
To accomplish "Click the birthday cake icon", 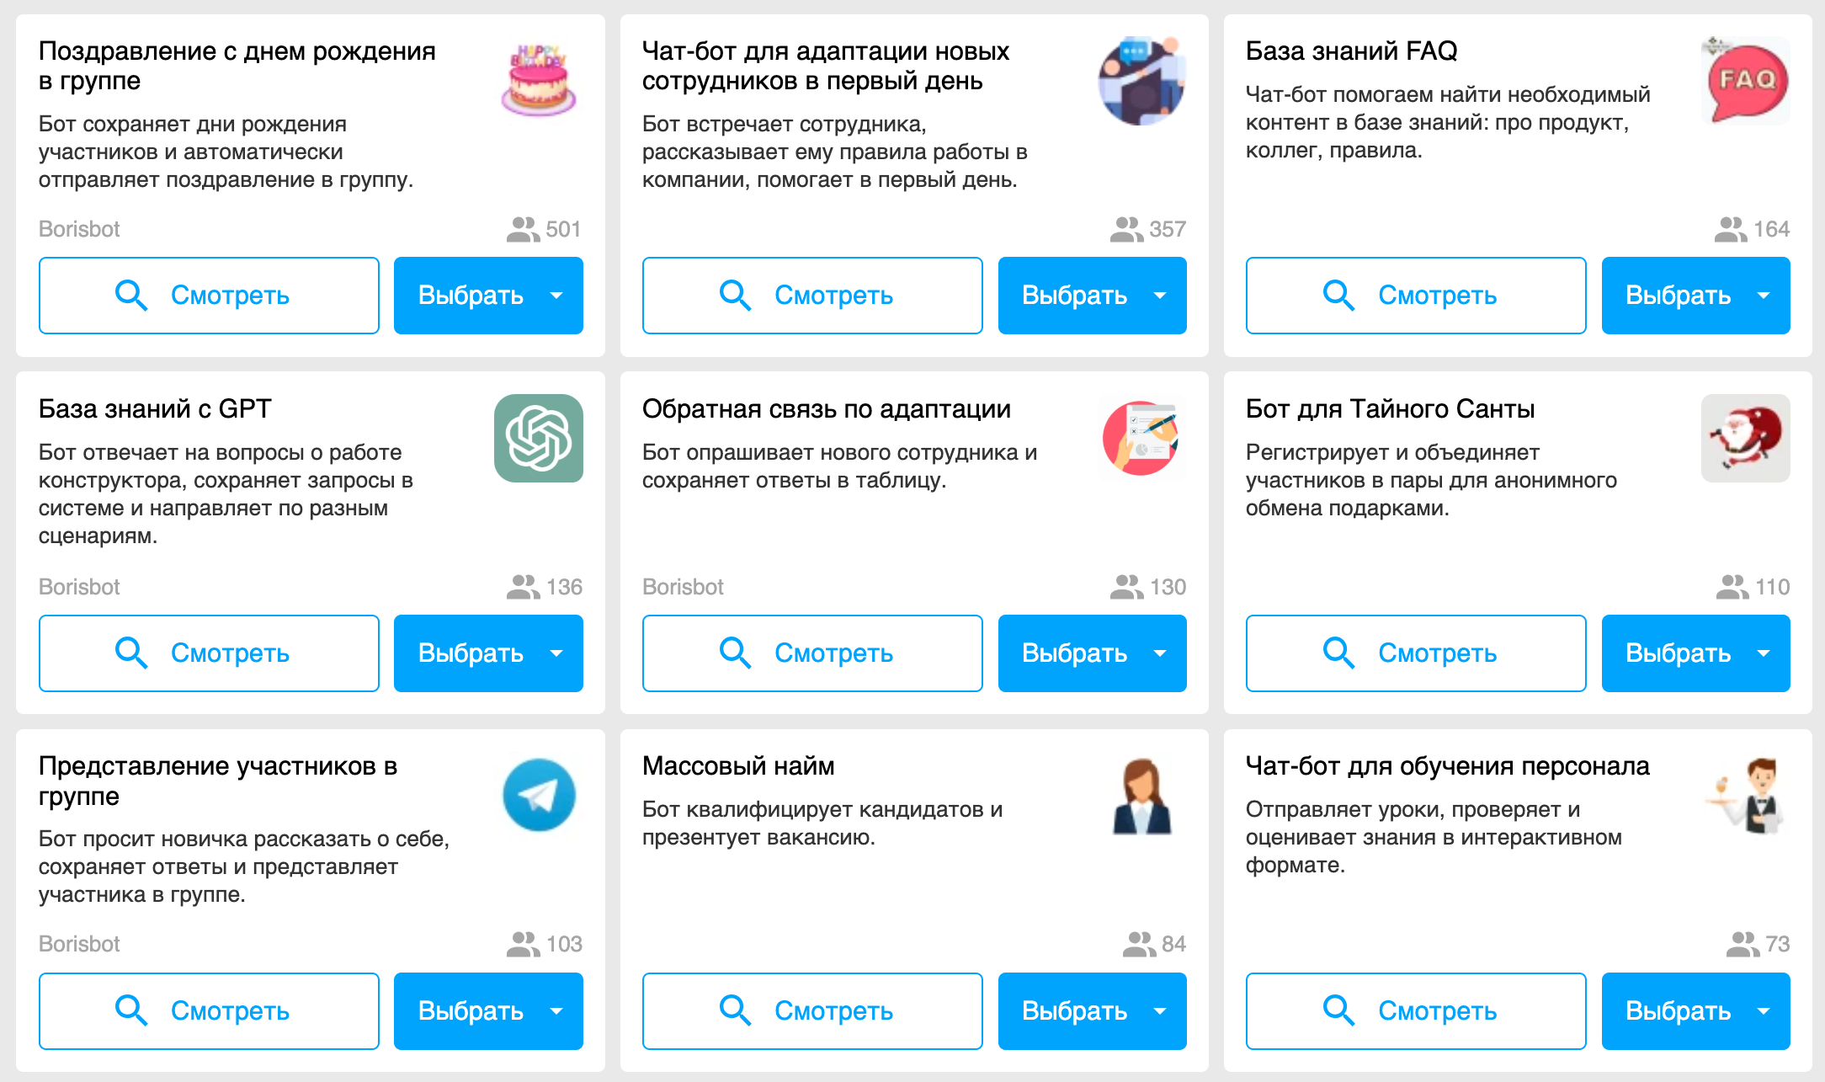I will pyautogui.click(x=539, y=81).
